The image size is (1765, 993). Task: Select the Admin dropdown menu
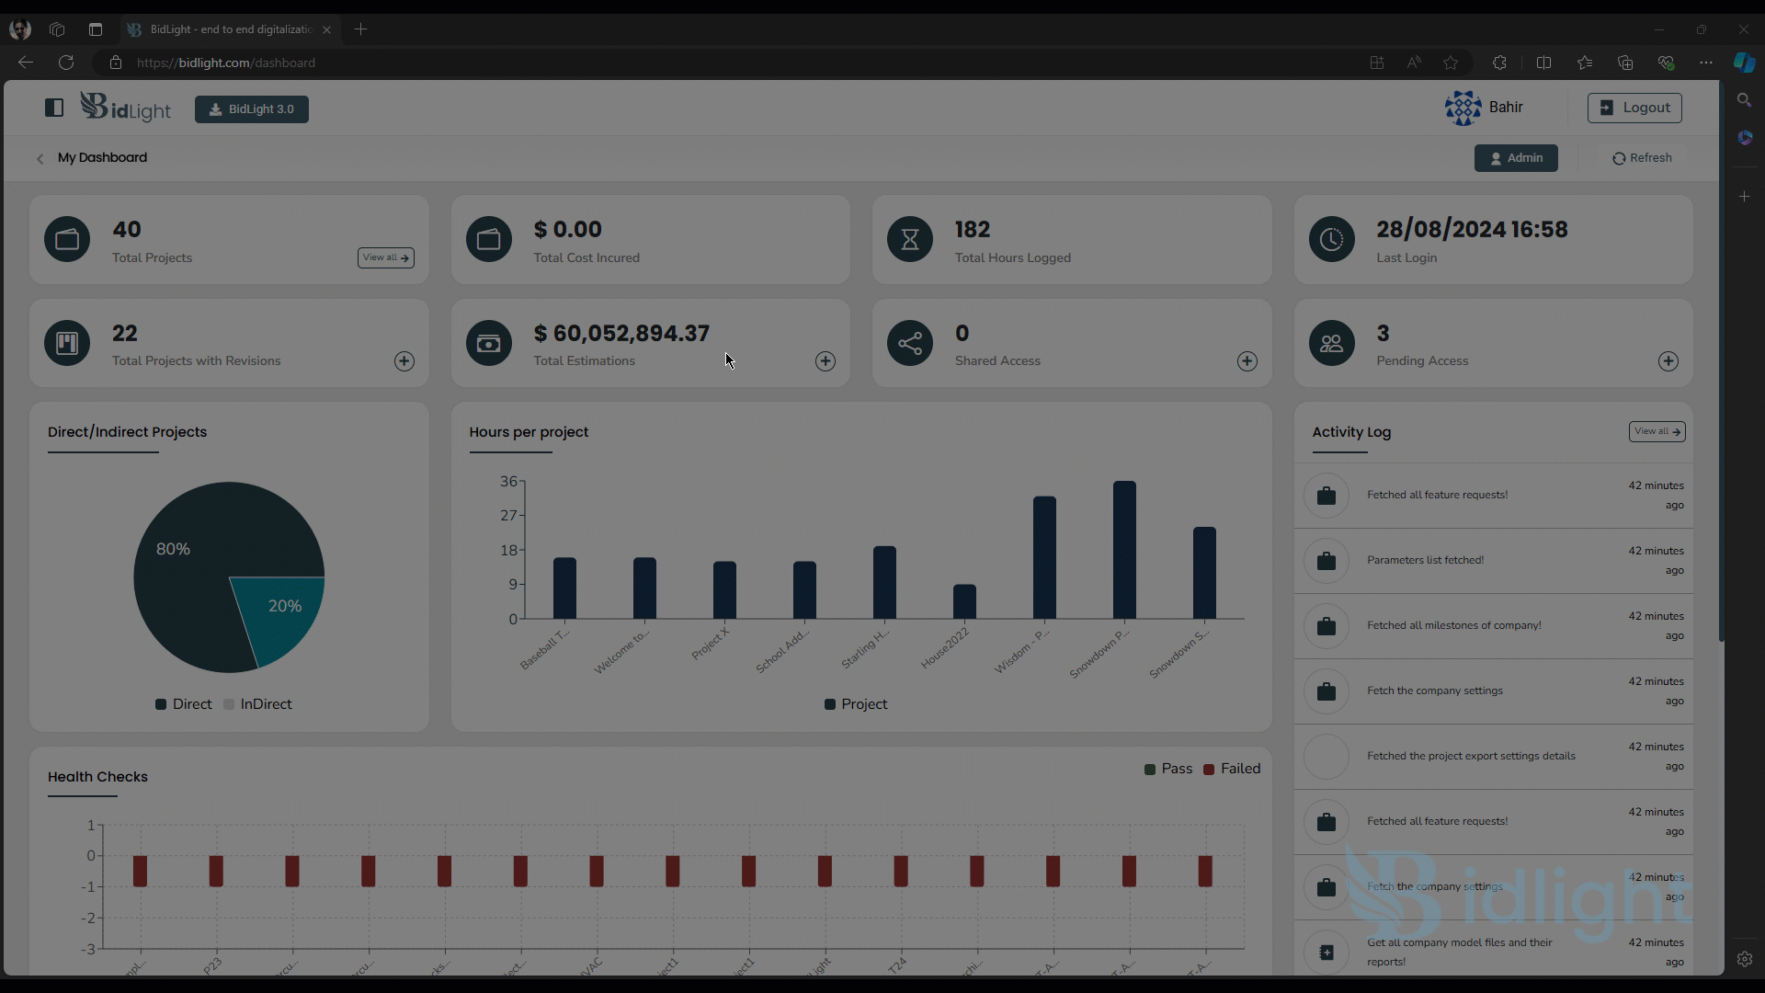[x=1517, y=157]
